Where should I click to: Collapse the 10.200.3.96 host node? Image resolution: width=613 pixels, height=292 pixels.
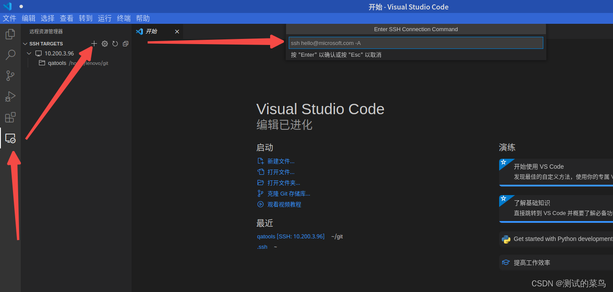tap(29, 53)
